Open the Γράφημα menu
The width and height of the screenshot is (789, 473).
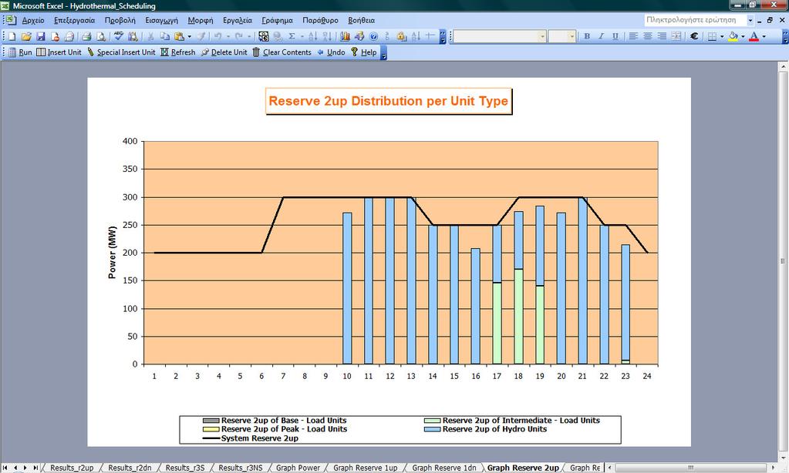277,20
